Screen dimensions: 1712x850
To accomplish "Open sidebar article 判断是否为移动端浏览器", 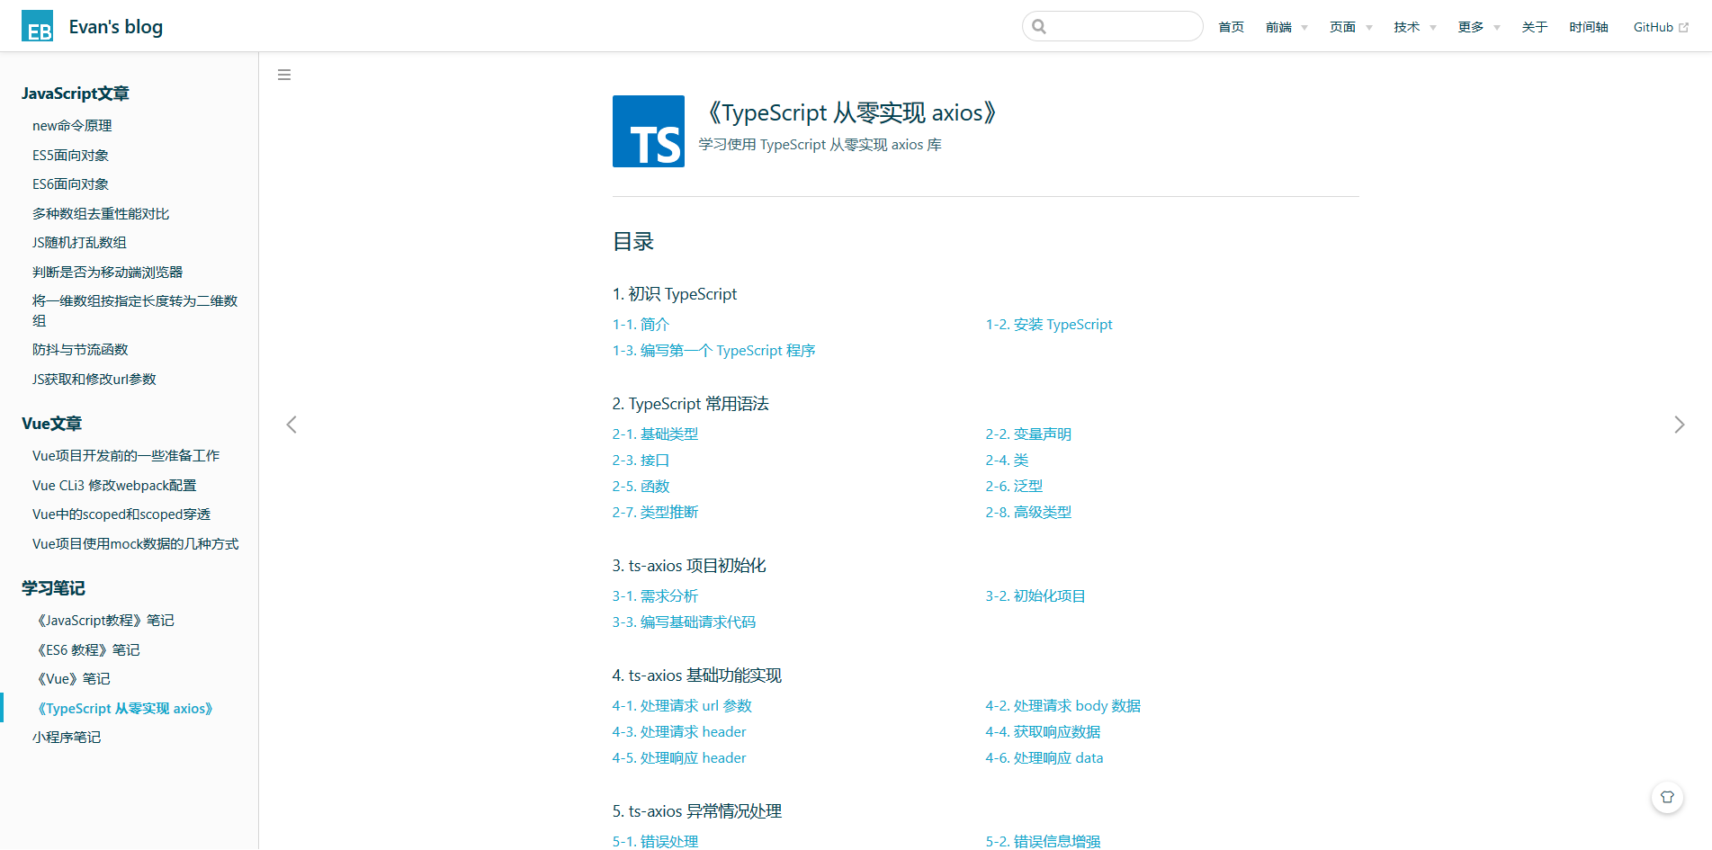I will (107, 273).
